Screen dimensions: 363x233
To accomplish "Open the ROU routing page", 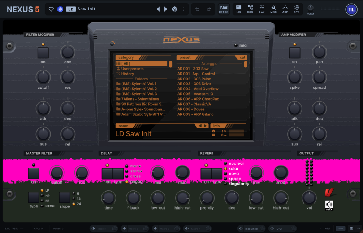I will point(250,9).
